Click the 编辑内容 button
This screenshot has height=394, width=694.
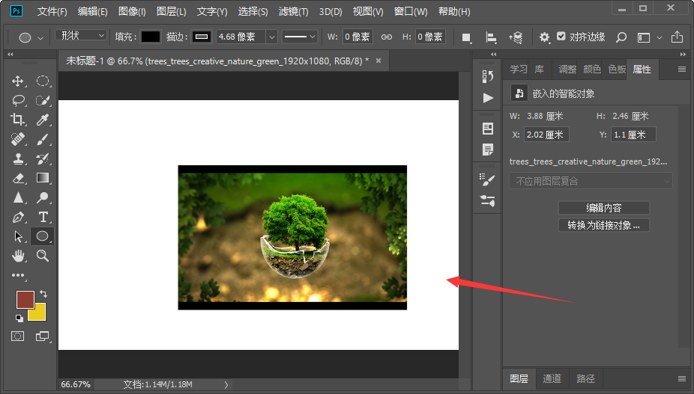[x=604, y=208]
